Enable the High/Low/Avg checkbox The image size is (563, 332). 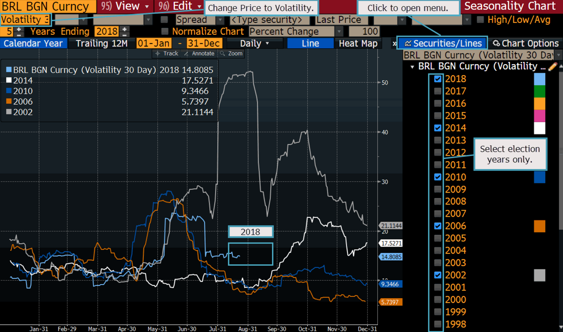[480, 20]
